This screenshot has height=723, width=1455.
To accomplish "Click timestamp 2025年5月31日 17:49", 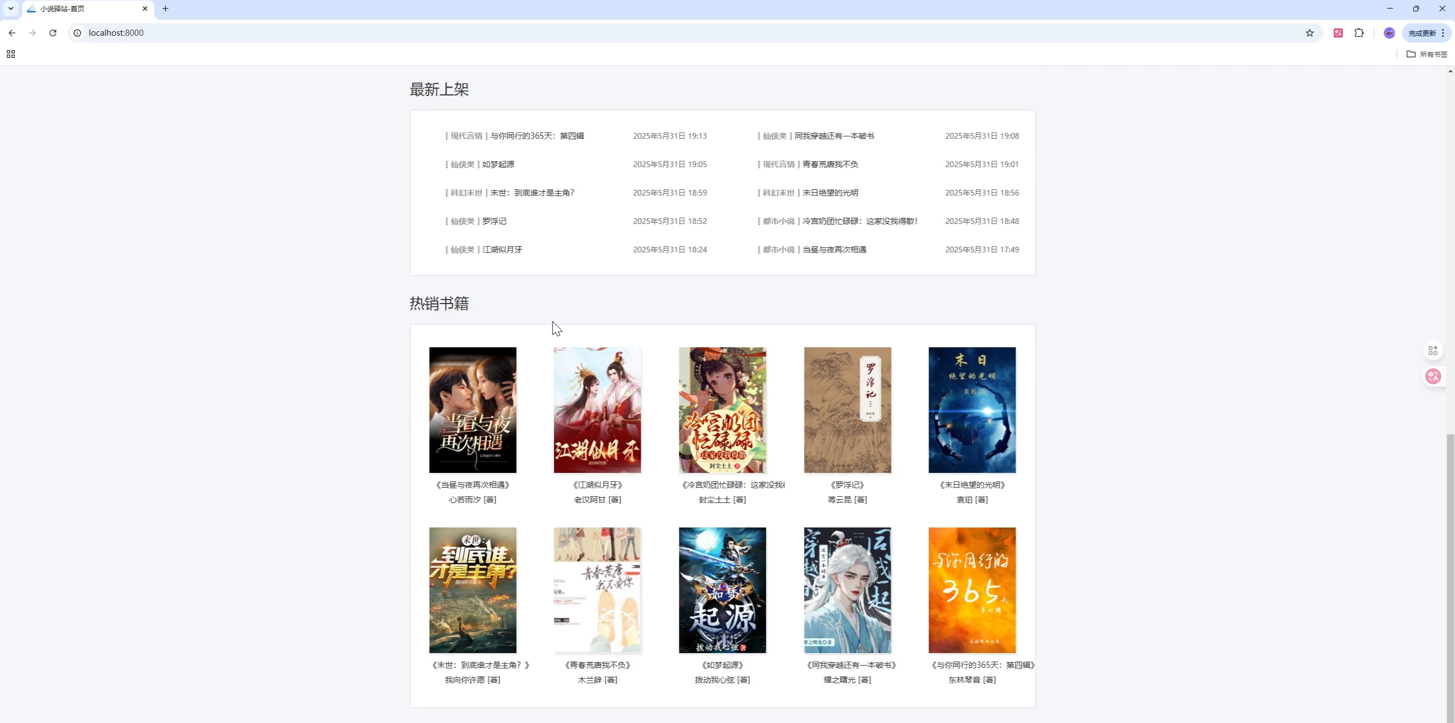I will point(982,250).
